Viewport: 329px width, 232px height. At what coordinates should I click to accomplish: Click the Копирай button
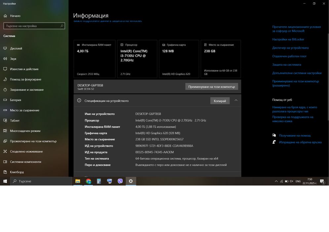[220, 101]
